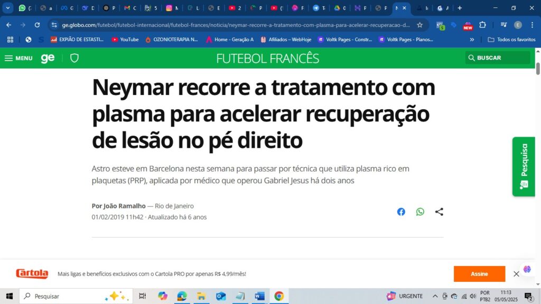Expand the hidden bookmarks chevron

click(472, 40)
